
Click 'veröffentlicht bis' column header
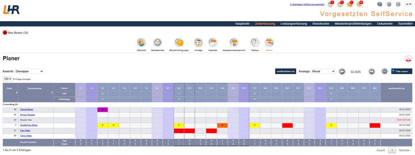396,92
